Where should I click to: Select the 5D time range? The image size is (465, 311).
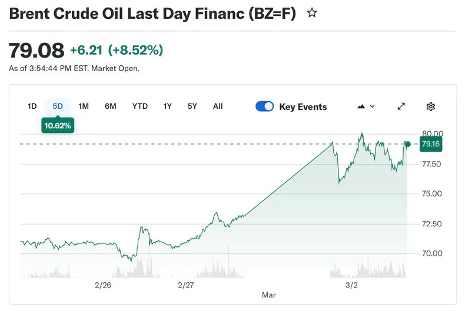pos(58,106)
